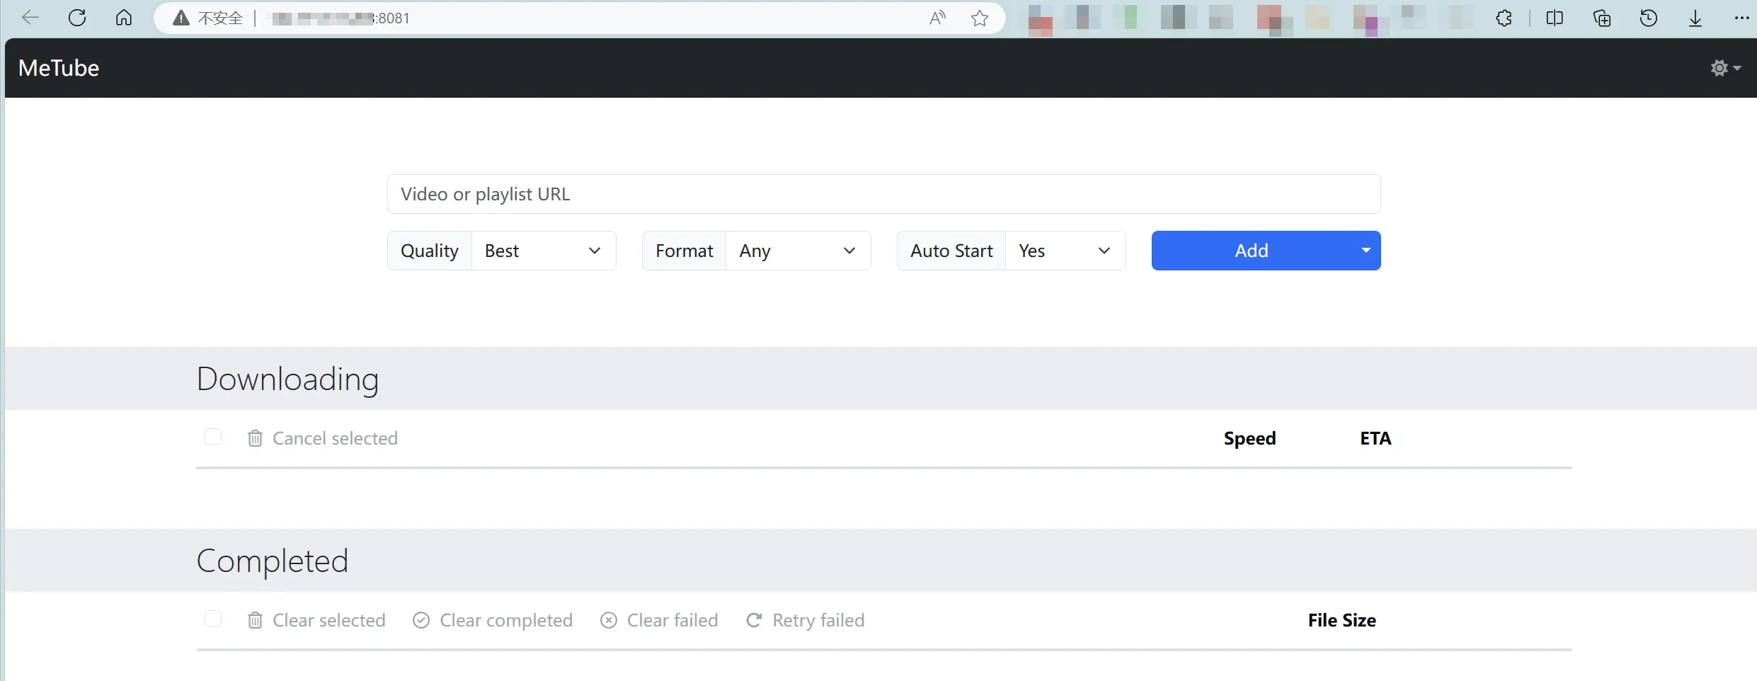Image resolution: width=1757 pixels, height=681 pixels.
Task: Check the select-all box in Downloading
Action: click(x=213, y=437)
